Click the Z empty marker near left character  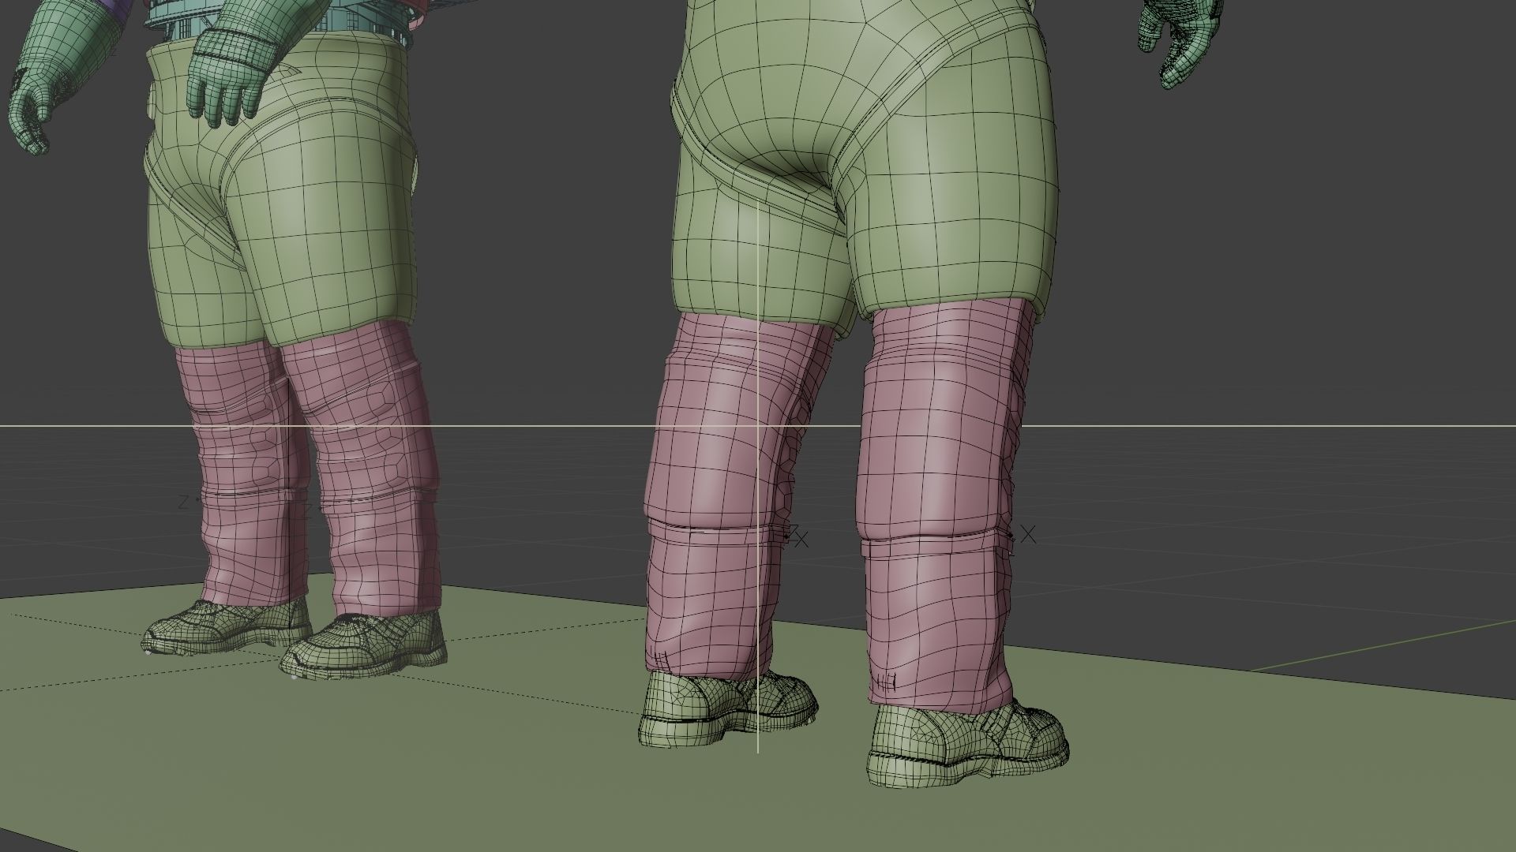click(x=184, y=502)
